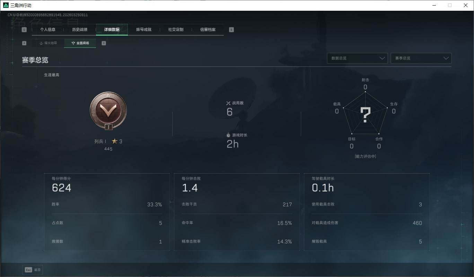474x277 pixels.
Task: Click the 生涯最高 label
Action: [x=52, y=75]
